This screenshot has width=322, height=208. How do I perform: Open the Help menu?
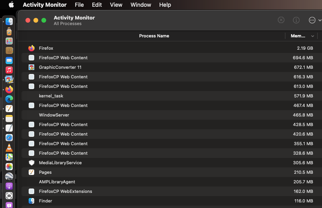tap(165, 5)
